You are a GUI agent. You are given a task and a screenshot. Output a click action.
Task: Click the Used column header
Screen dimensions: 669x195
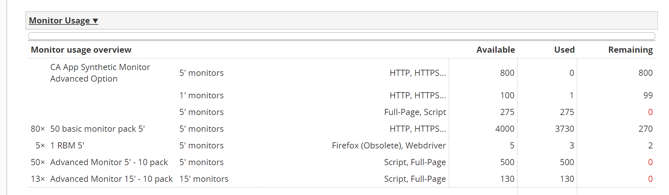564,50
